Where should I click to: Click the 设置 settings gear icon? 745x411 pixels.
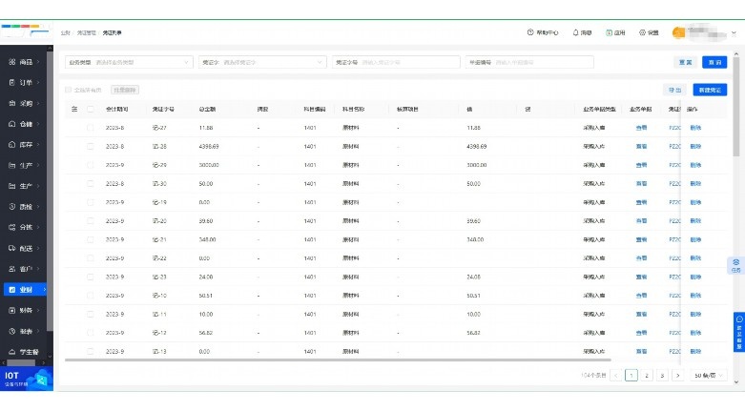(642, 32)
